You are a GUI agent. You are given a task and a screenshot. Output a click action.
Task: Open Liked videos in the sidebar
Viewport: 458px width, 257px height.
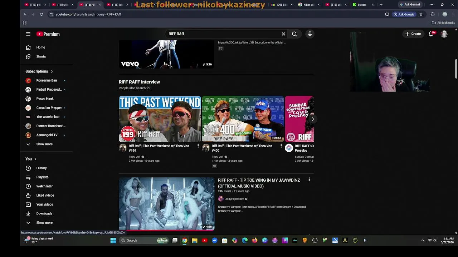pos(46,195)
